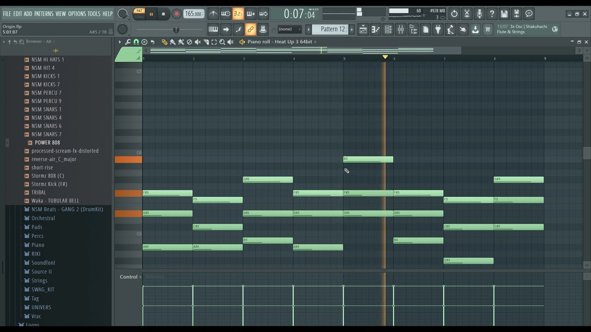Open the undo history button
This screenshot has height=332, width=591.
coord(454,14)
